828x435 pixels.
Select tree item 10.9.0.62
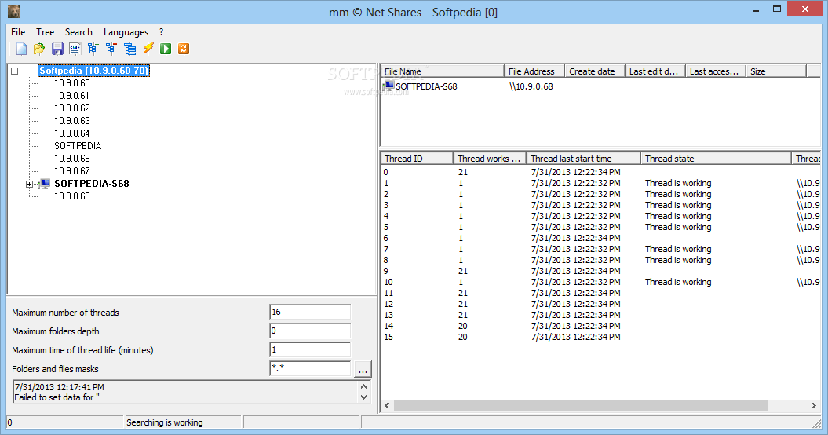click(72, 108)
